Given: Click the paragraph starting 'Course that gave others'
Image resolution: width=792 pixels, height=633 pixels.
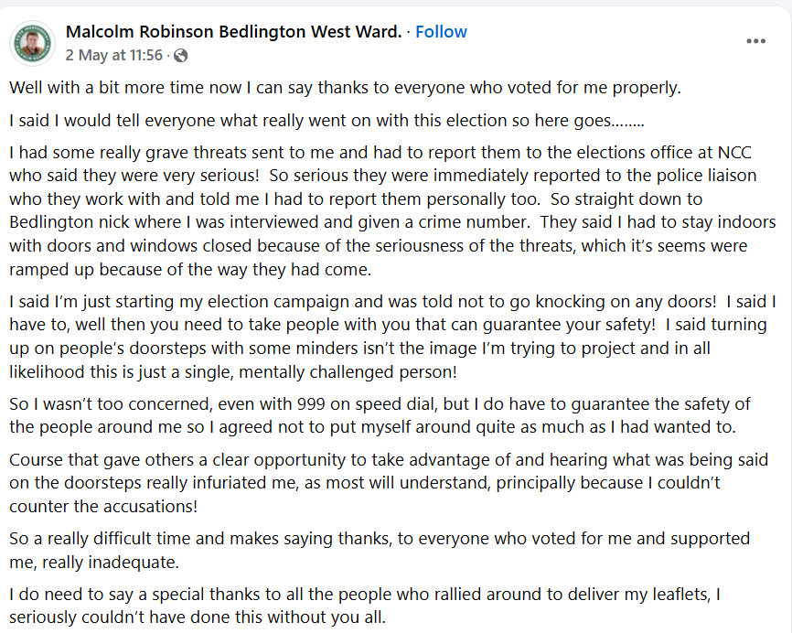Looking at the screenshot, I should coord(389,483).
